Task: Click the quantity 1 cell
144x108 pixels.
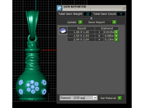Action: pos(99,32)
